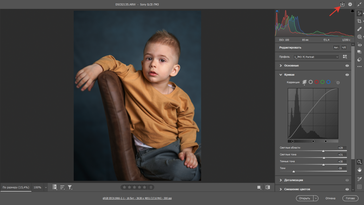
Task: Select the green channel curve
Action: [x=322, y=82]
